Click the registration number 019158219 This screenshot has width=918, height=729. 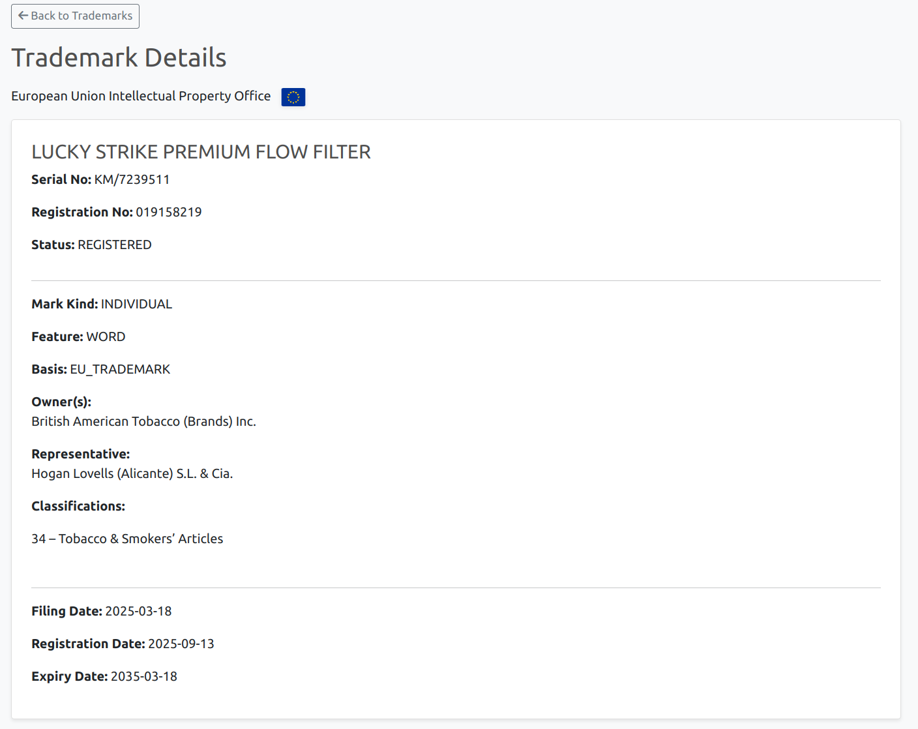tap(168, 213)
